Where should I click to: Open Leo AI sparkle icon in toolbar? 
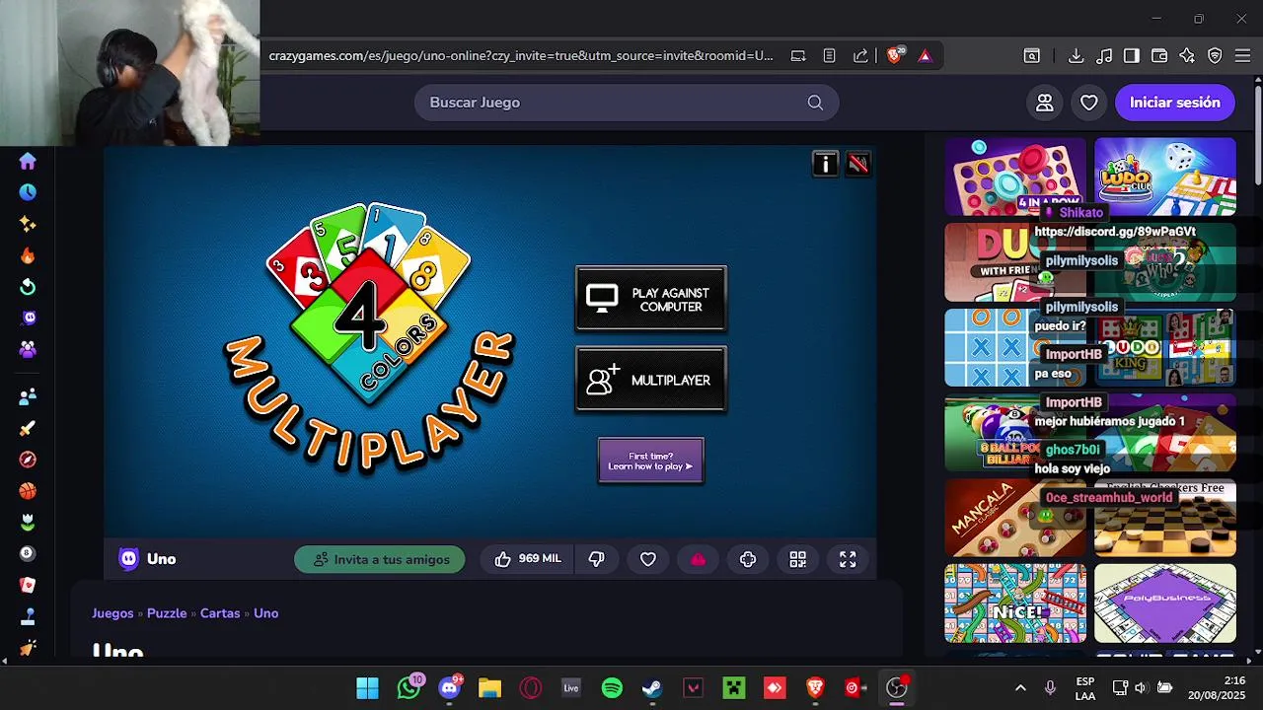pos(1187,56)
